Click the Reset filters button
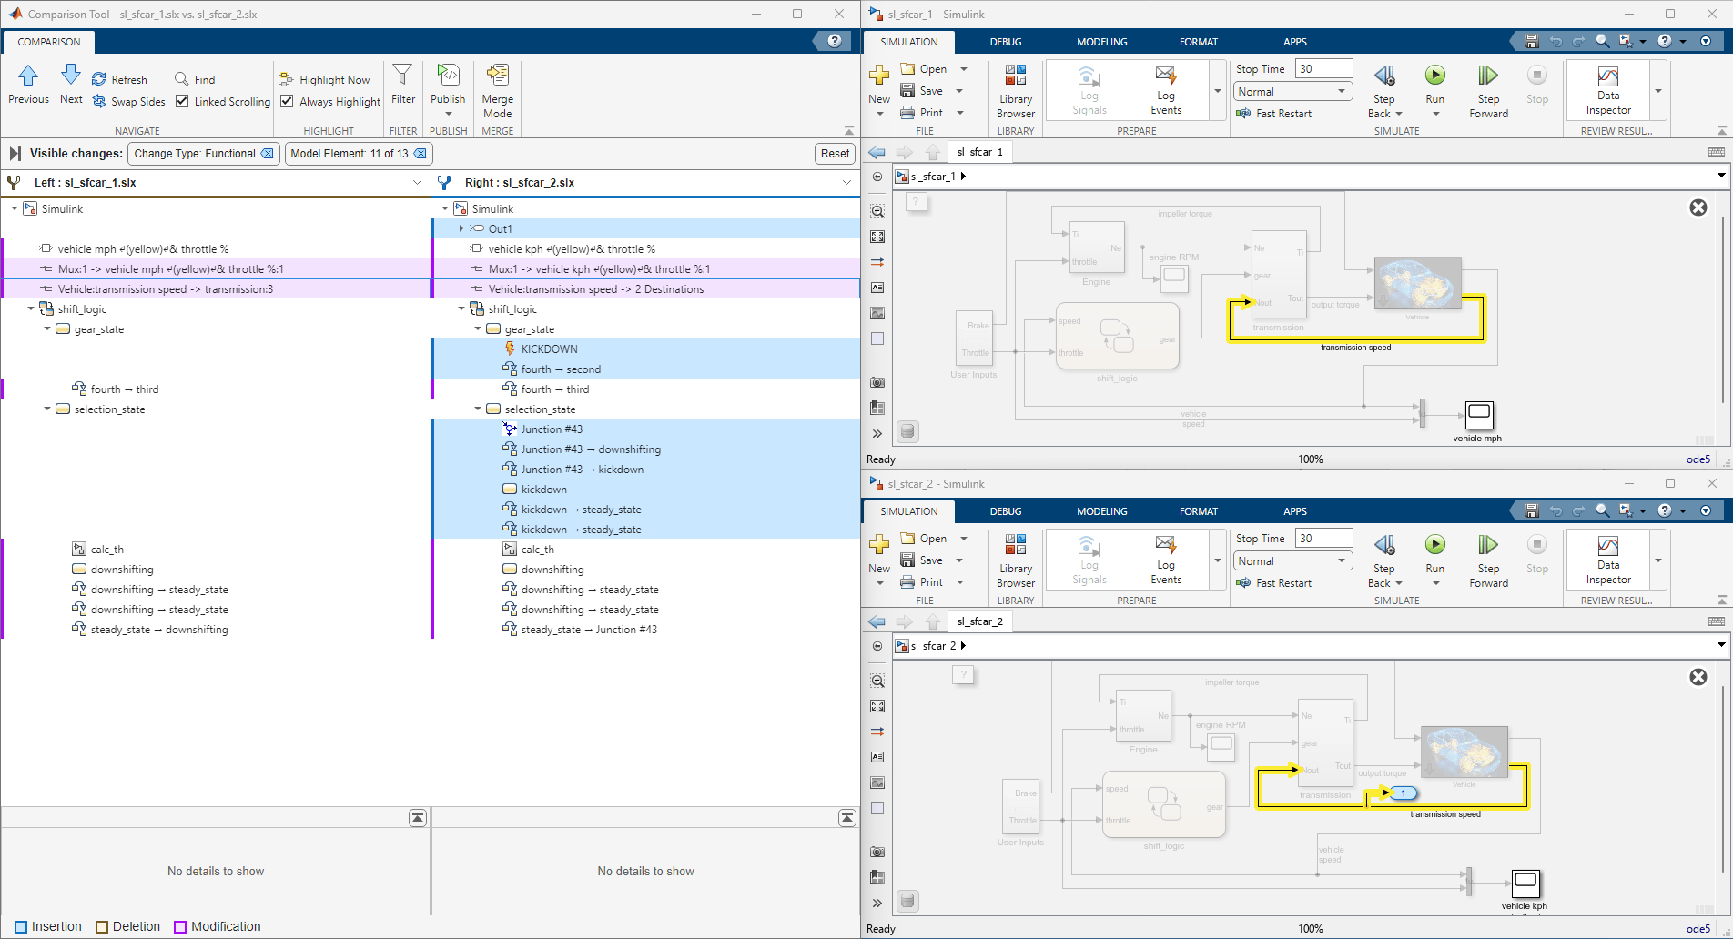Viewport: 1733px width, 939px height. (x=835, y=154)
